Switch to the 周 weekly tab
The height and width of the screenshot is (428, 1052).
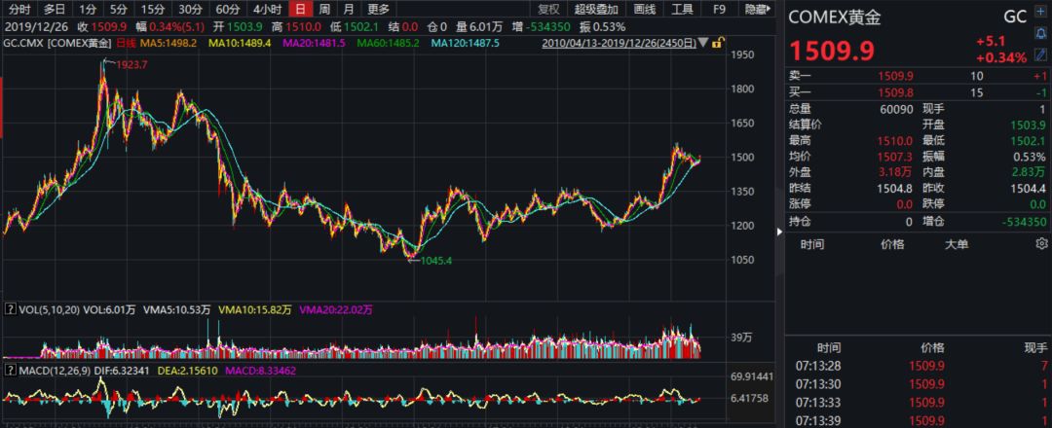(x=323, y=9)
